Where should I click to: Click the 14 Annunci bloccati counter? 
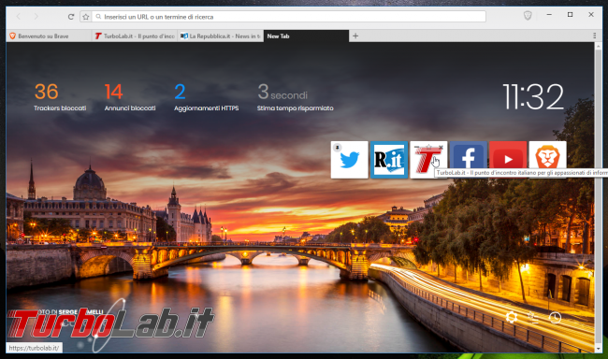tap(130, 97)
